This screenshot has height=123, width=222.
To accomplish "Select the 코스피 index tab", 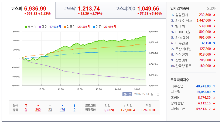I will coord(29,10).
